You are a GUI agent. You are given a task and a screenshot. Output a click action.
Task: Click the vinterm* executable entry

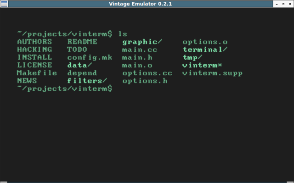point(202,65)
